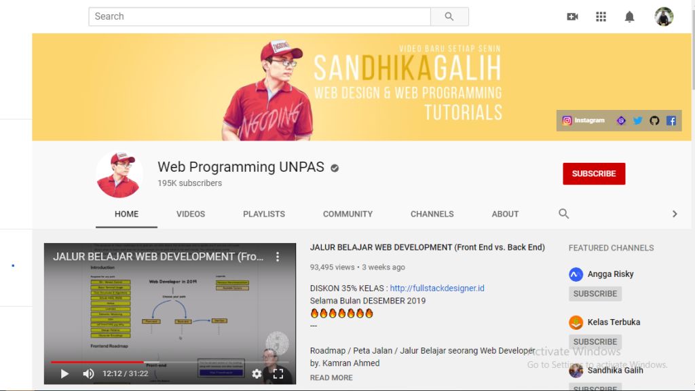Mute the video volume speaker
The width and height of the screenshot is (695, 391).
pyautogui.click(x=88, y=374)
